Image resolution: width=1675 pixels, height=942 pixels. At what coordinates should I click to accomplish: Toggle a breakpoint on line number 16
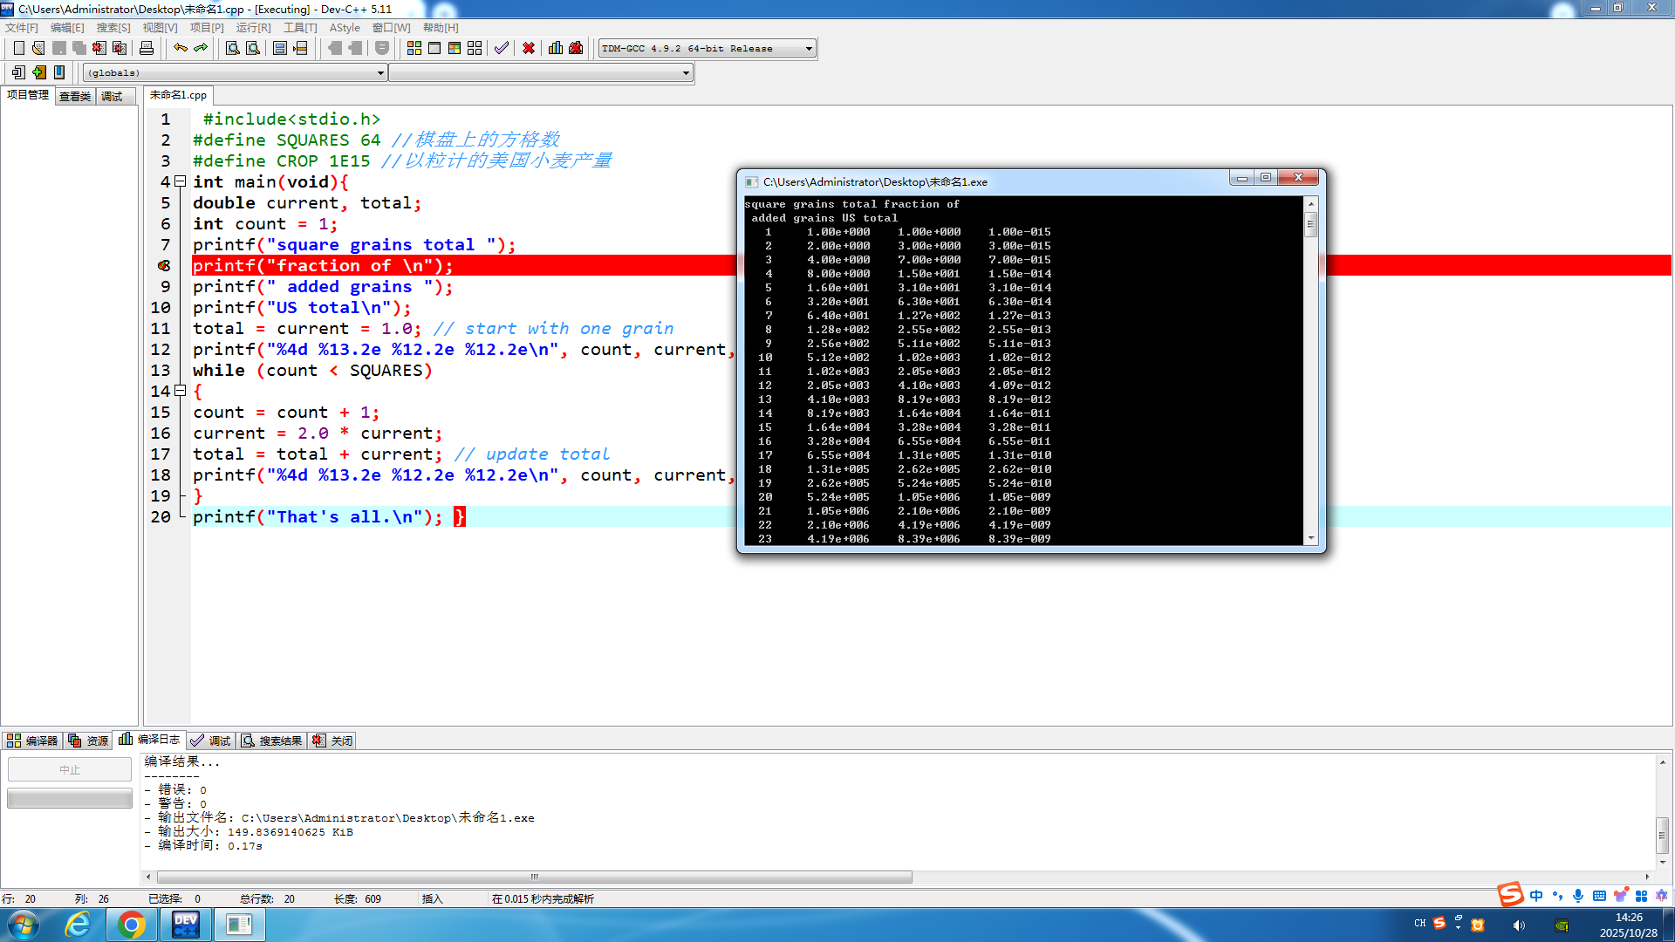pyautogui.click(x=161, y=433)
